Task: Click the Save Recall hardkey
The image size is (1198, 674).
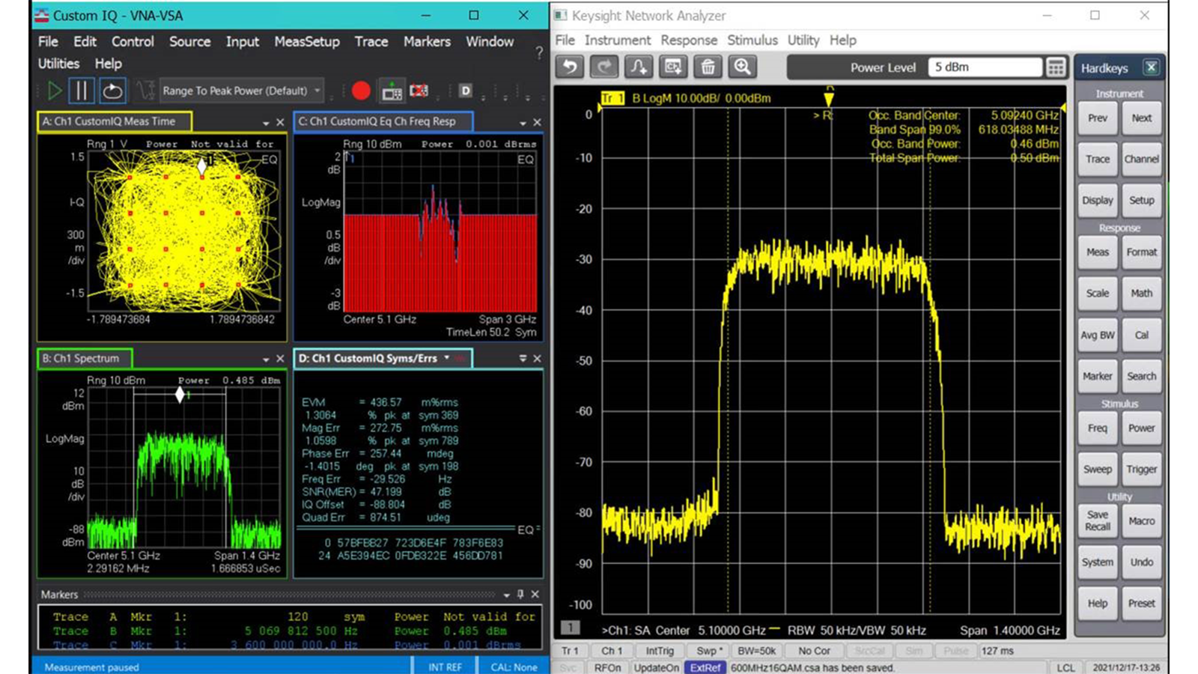Action: click(1097, 520)
